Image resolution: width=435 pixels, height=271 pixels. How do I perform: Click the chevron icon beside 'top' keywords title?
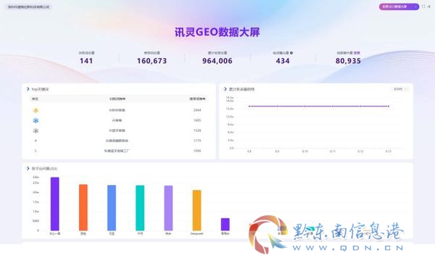coord(28,89)
